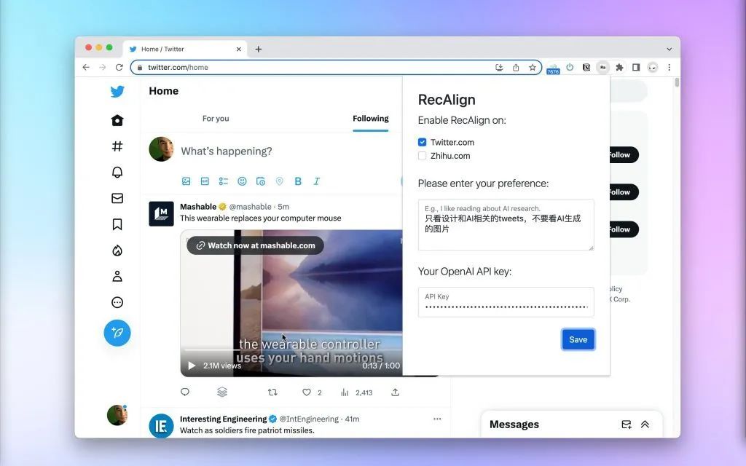Switch to the For you tab

point(216,119)
